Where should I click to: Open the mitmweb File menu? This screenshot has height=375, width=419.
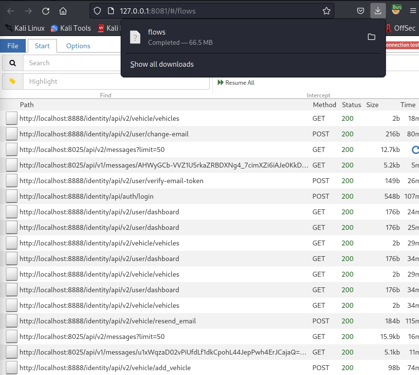tap(13, 46)
